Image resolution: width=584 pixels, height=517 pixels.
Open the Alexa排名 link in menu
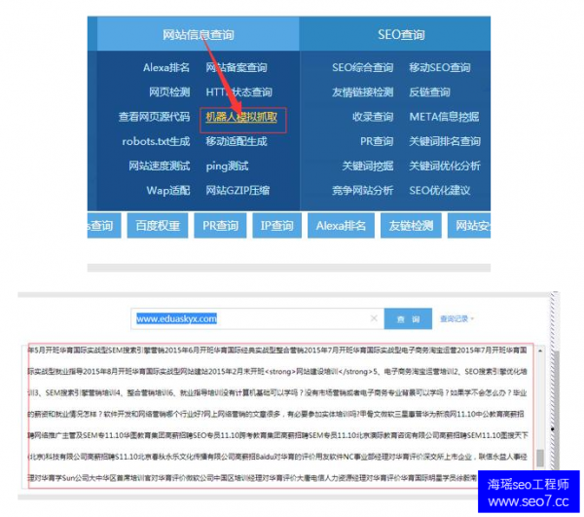click(x=166, y=67)
